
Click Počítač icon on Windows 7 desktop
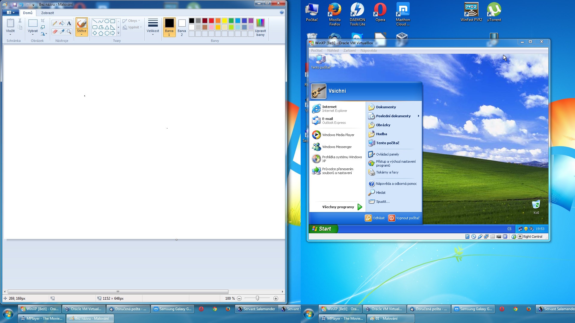pyautogui.click(x=312, y=12)
